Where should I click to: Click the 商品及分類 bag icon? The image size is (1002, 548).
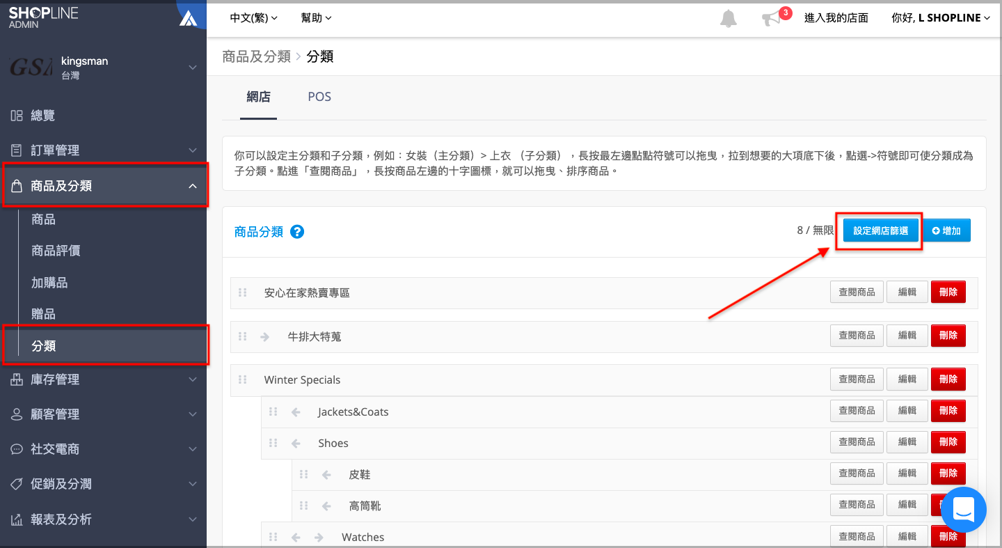pyautogui.click(x=17, y=186)
